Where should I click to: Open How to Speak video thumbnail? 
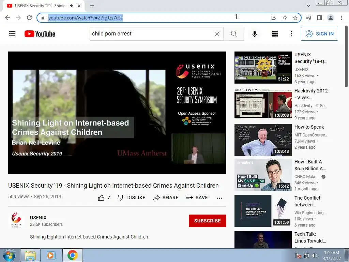263,140
